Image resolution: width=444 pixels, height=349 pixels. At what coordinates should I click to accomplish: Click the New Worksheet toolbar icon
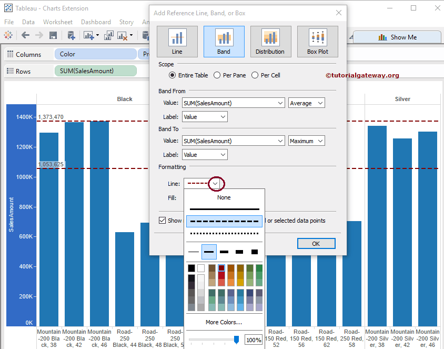(x=89, y=36)
